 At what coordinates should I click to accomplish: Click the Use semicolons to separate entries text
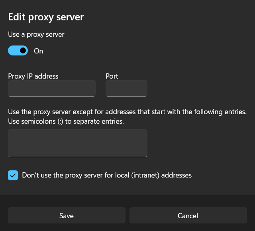(66, 121)
